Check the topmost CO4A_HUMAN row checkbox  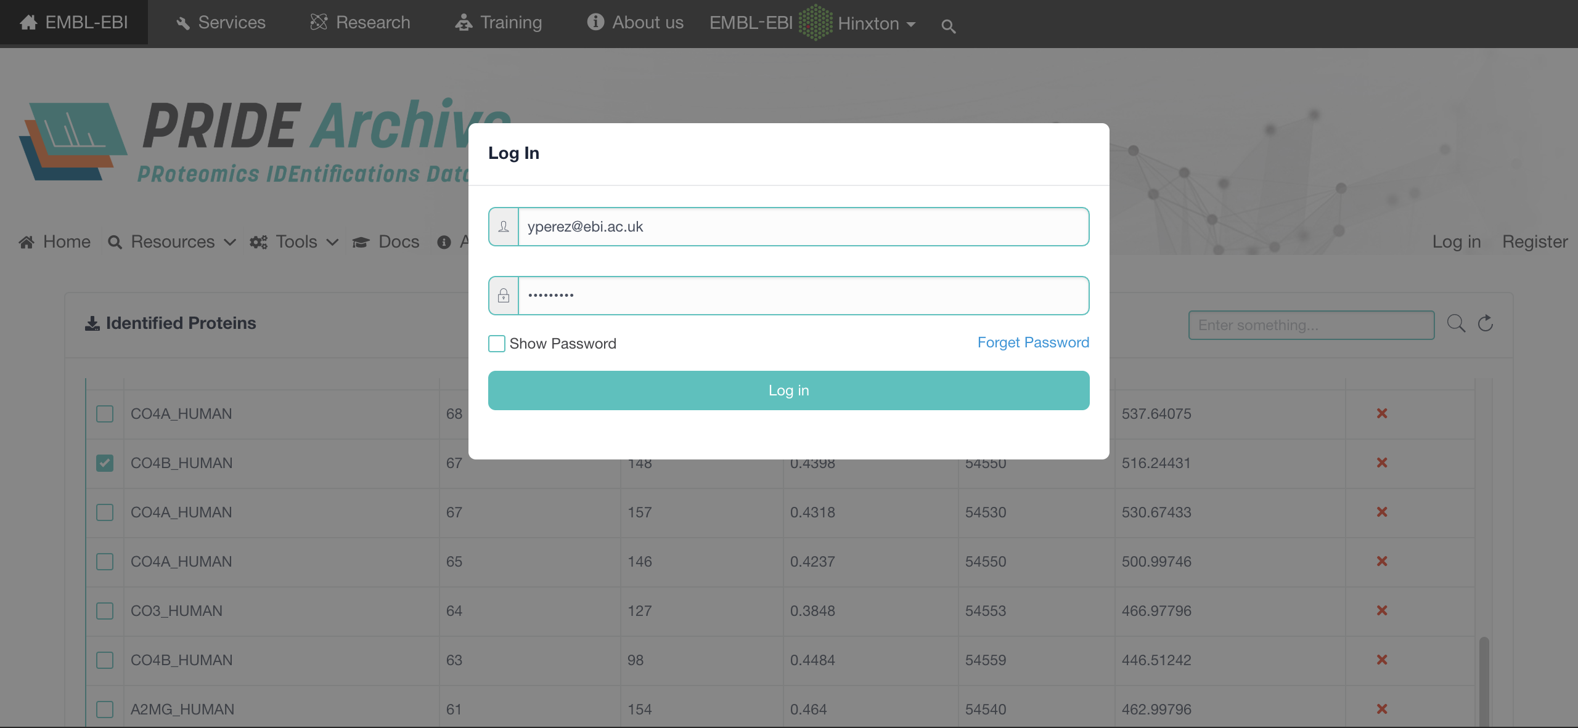pyautogui.click(x=104, y=413)
